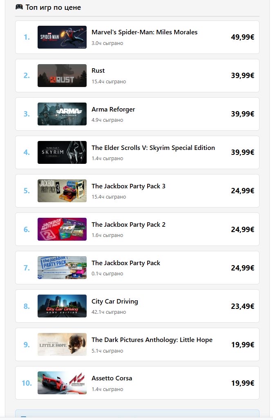This screenshot has height=420, width=273.
Task: Click the Assetto Corsa title text
Action: (112, 378)
